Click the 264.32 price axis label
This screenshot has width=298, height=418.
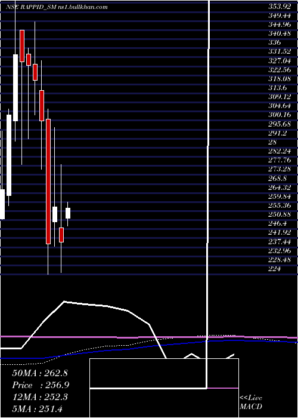tap(280, 188)
